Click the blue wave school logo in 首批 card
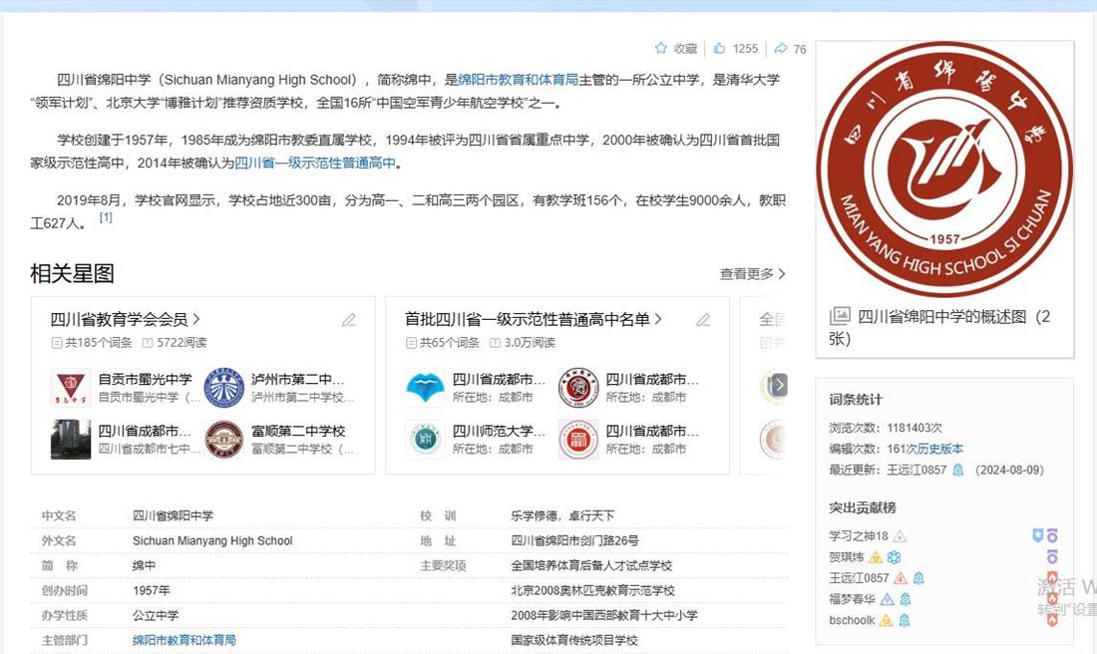Image resolution: width=1097 pixels, height=654 pixels. tap(426, 388)
